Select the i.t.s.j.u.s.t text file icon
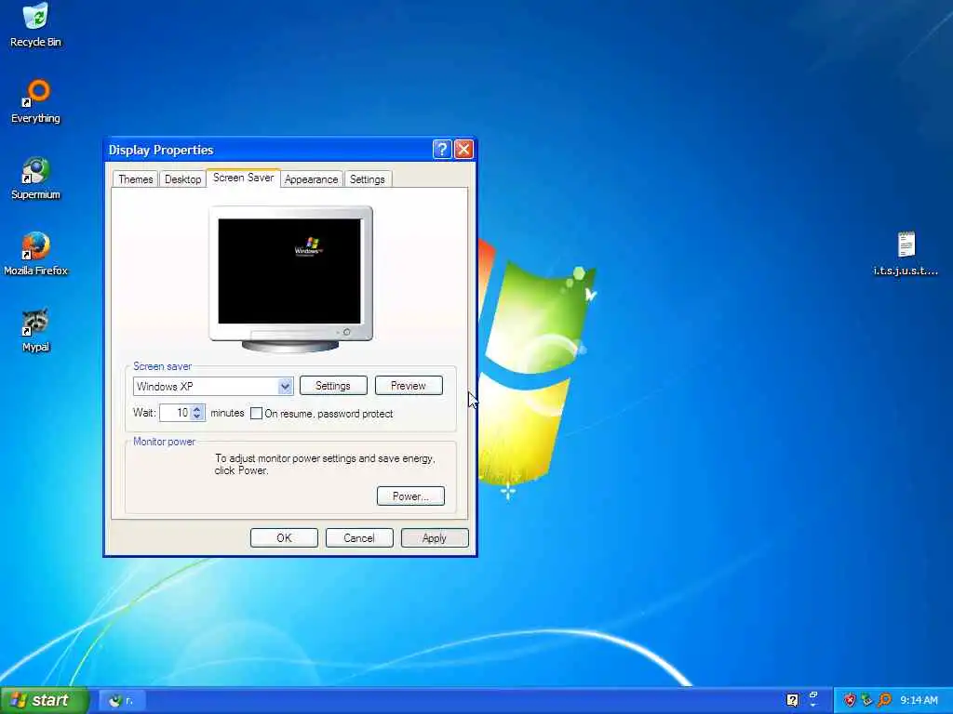 click(906, 254)
